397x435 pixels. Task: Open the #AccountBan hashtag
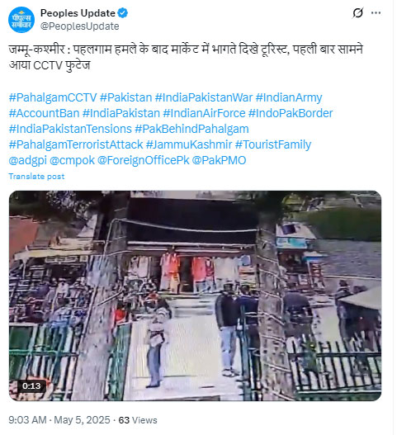point(44,113)
